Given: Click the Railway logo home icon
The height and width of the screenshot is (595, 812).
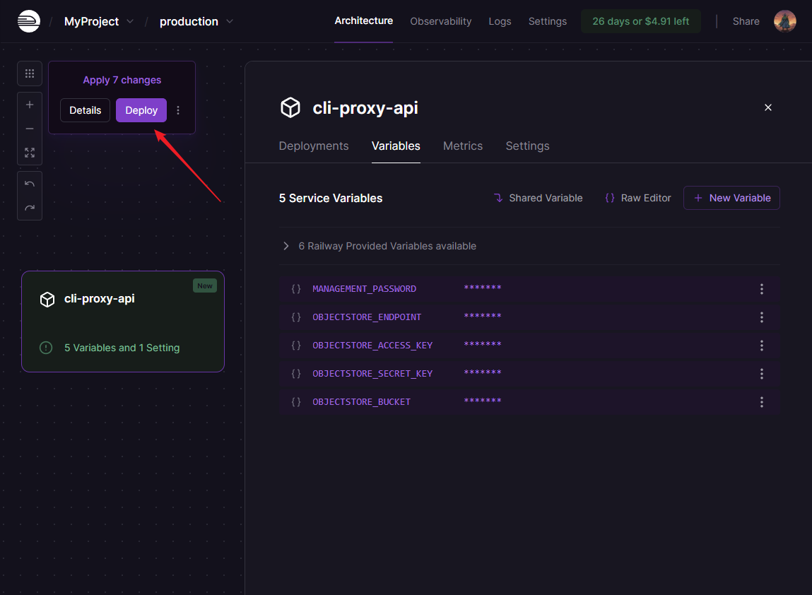Looking at the screenshot, I should tap(29, 21).
